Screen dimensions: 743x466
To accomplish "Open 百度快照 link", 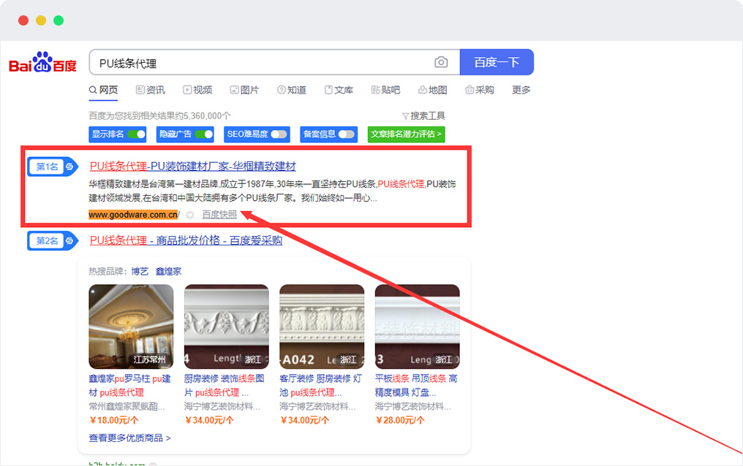I will [219, 215].
